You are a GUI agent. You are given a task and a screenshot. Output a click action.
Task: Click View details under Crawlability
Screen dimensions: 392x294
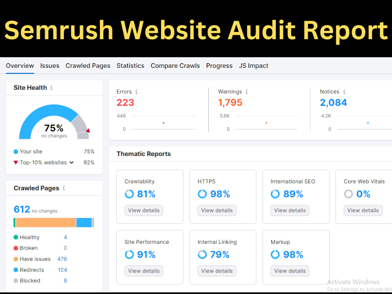click(143, 210)
